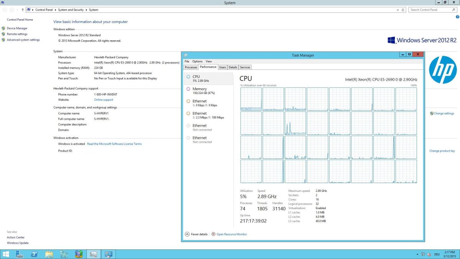Expand the System and Security breadcrumb arrow
The image size is (460, 259).
[x=87, y=10]
